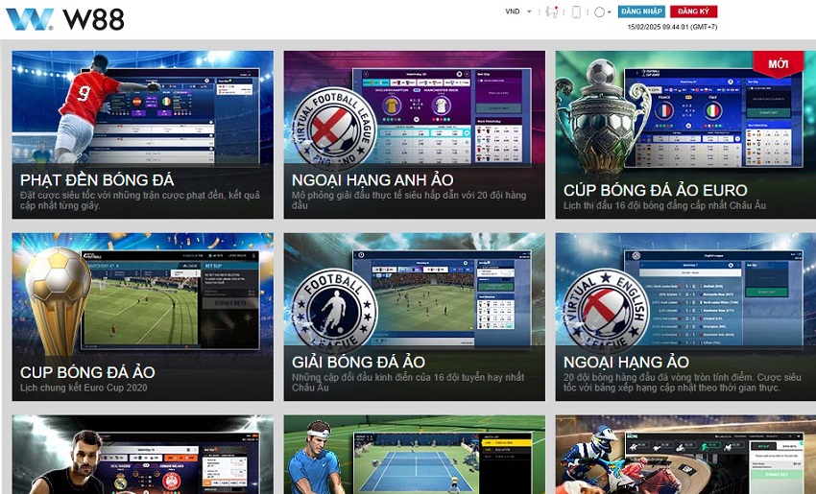Click the Virtual Football League England badge
This screenshot has width=816, height=494.
[332, 129]
